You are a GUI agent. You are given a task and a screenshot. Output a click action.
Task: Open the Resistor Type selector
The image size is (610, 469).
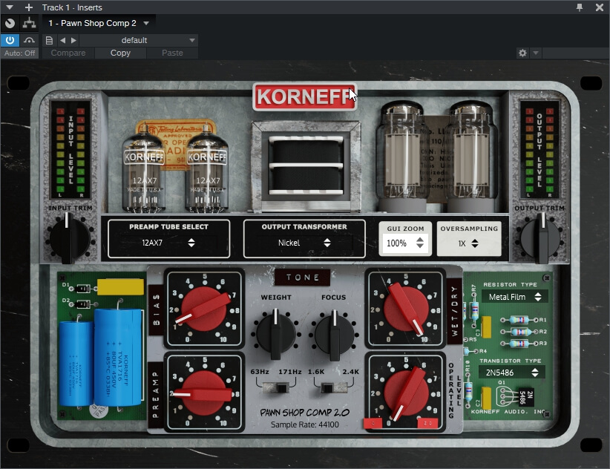point(515,297)
